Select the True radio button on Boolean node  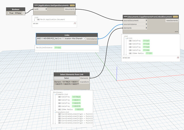coord(9,13)
